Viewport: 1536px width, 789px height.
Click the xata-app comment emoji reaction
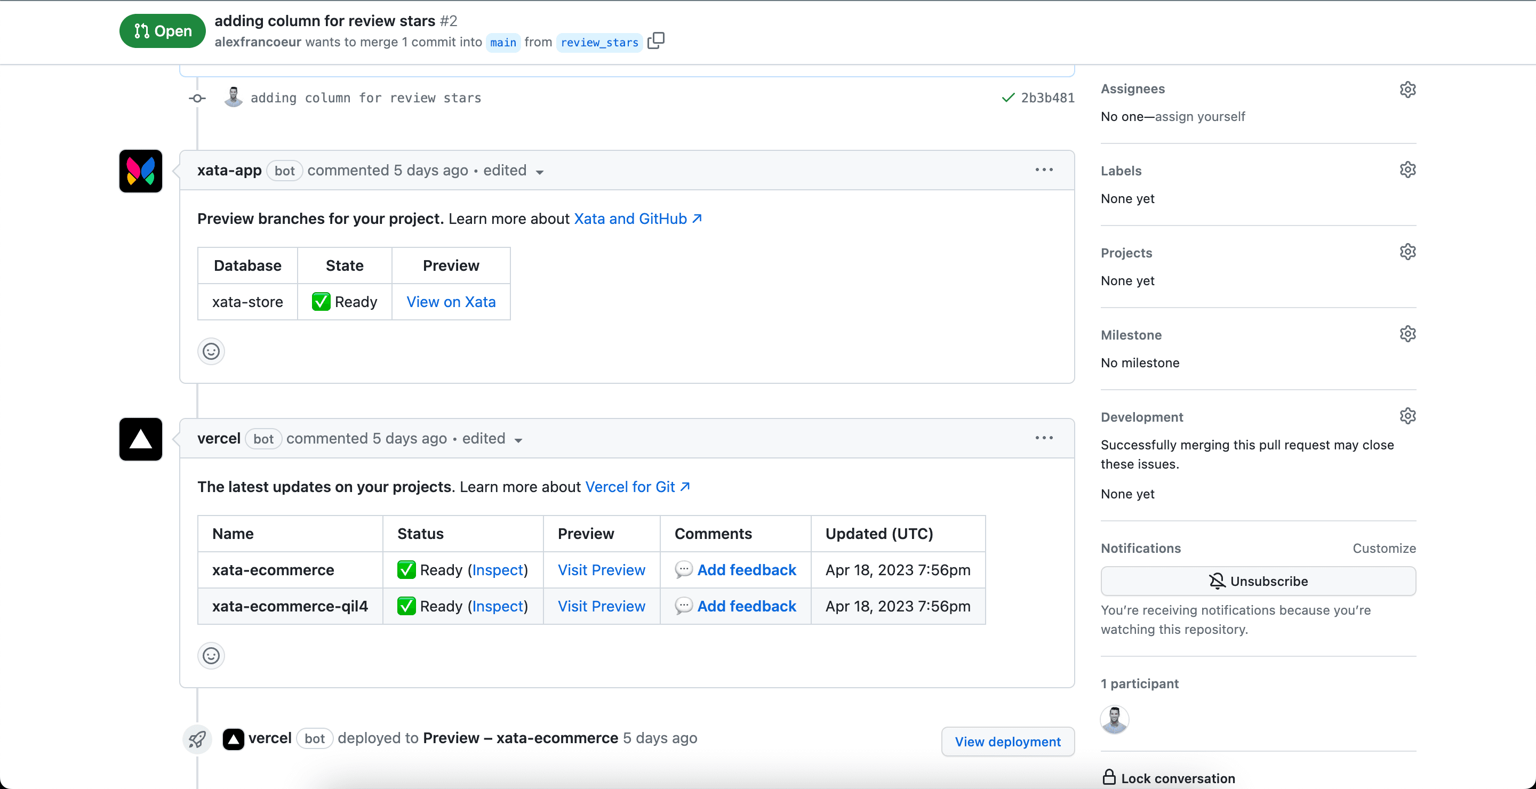211,351
